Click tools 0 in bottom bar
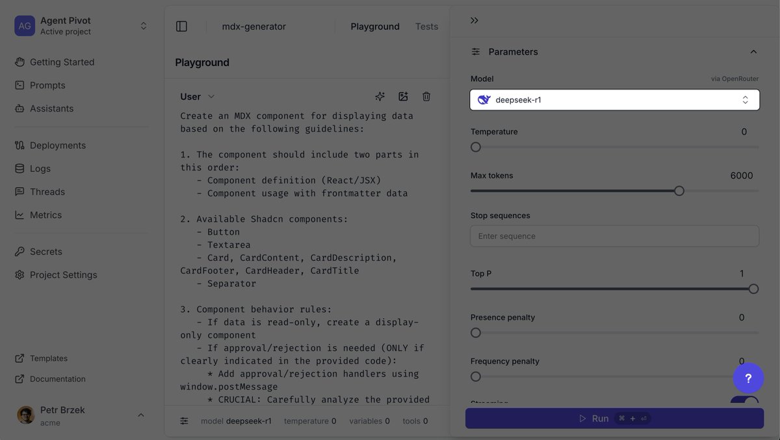This screenshot has height=440, width=780. click(415, 421)
